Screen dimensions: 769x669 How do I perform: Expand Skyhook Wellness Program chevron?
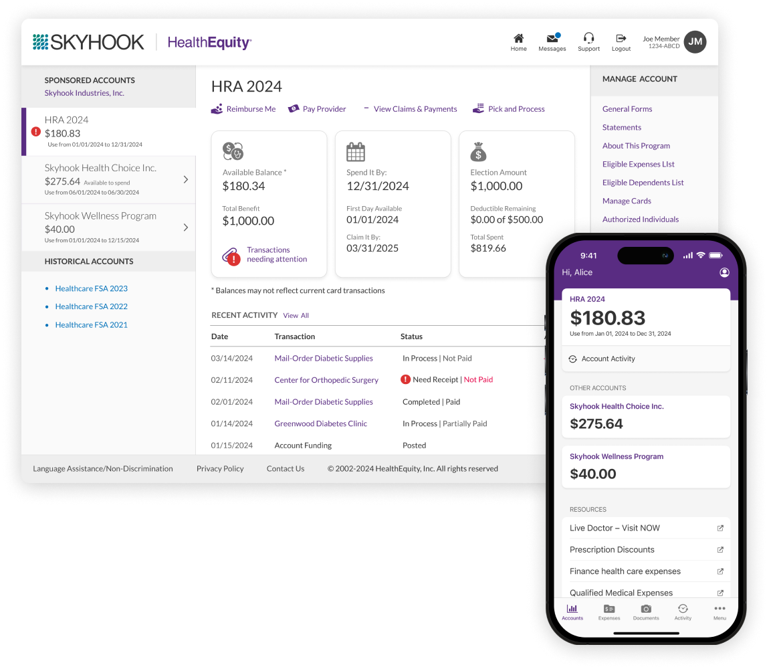coord(185,227)
